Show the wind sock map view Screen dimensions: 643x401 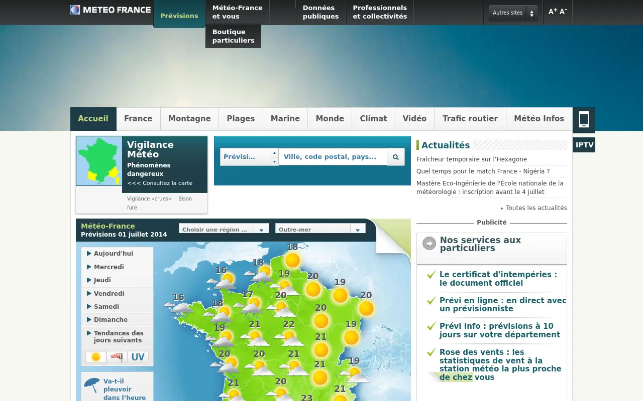click(x=117, y=357)
